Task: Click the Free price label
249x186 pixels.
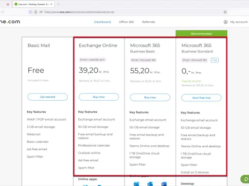Action: (36, 70)
